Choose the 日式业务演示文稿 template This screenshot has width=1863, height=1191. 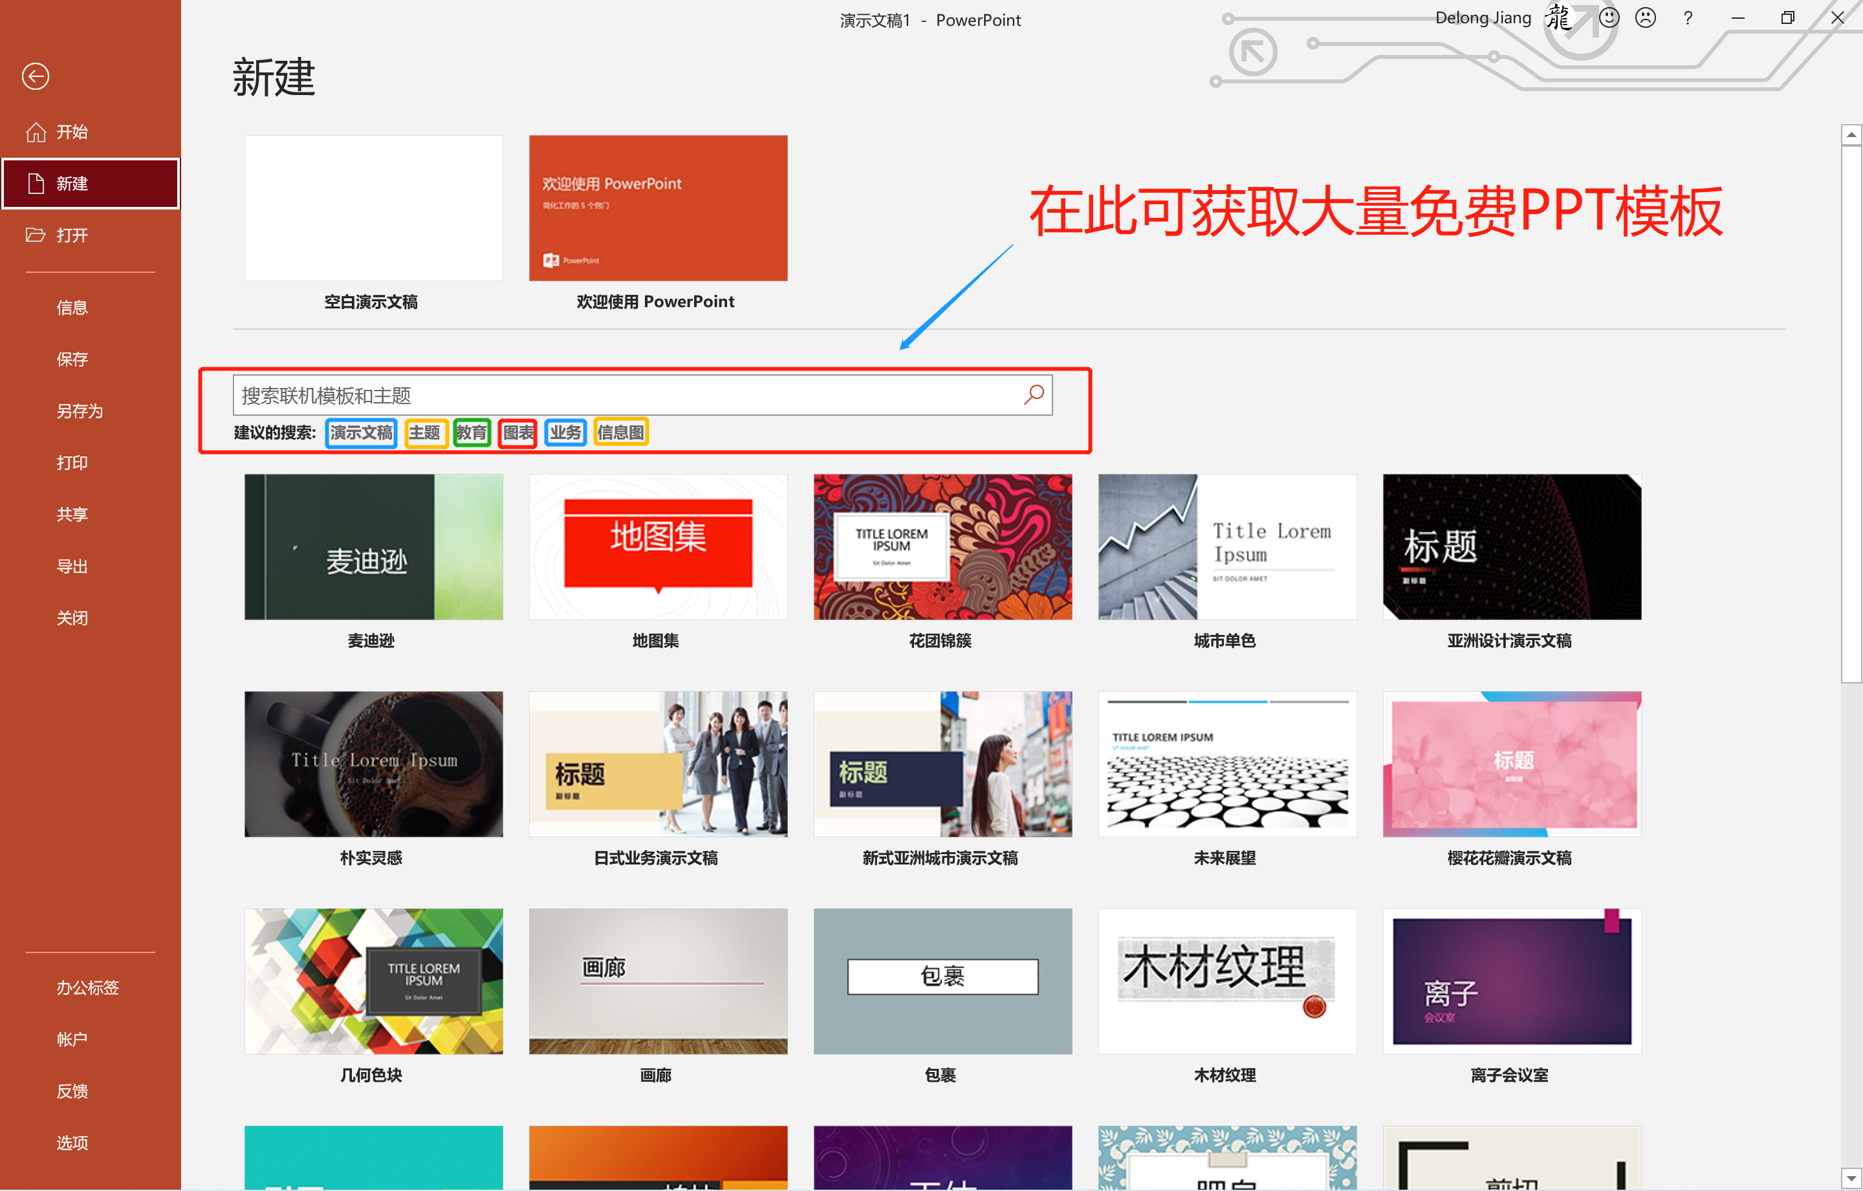pyautogui.click(x=659, y=764)
